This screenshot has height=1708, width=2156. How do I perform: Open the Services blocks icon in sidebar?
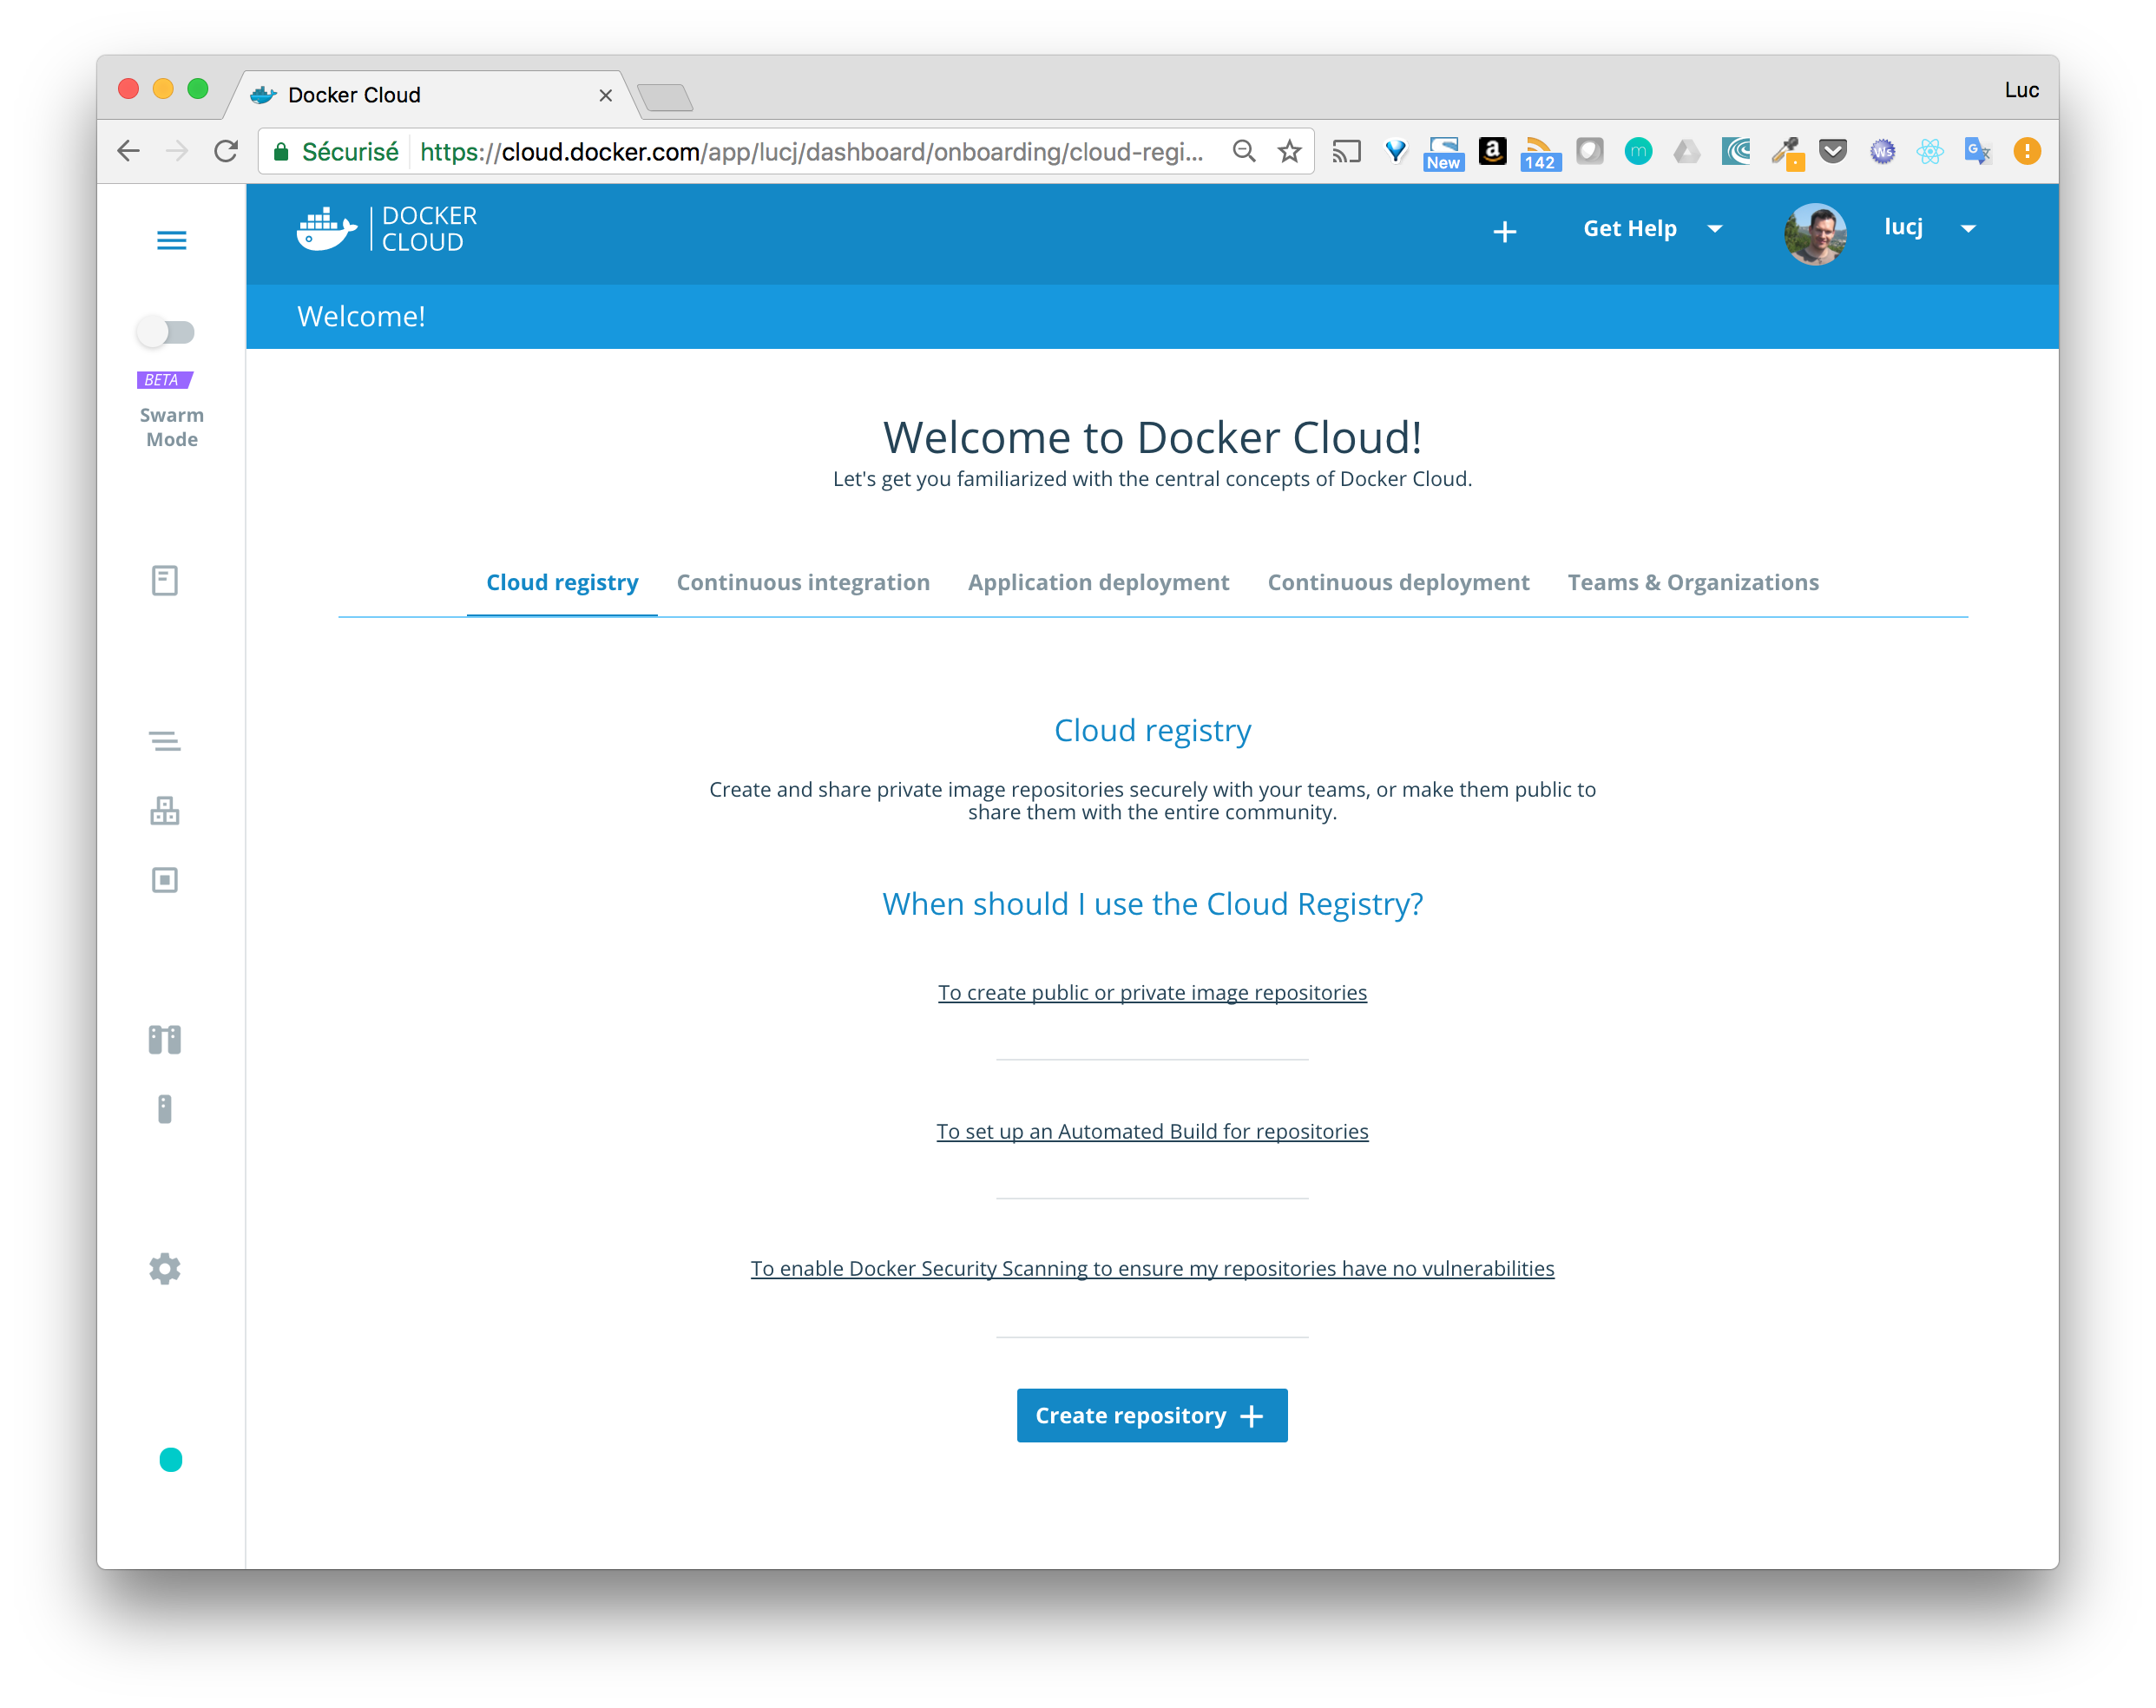coord(165,811)
